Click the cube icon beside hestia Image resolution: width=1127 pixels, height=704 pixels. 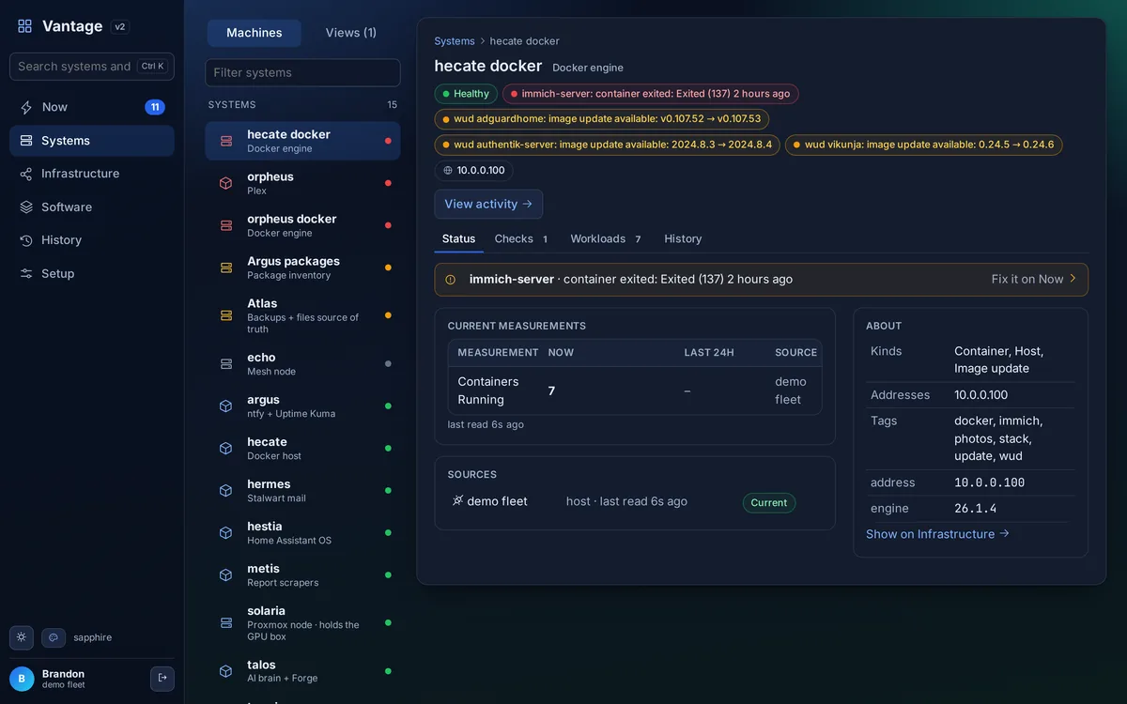point(226,532)
